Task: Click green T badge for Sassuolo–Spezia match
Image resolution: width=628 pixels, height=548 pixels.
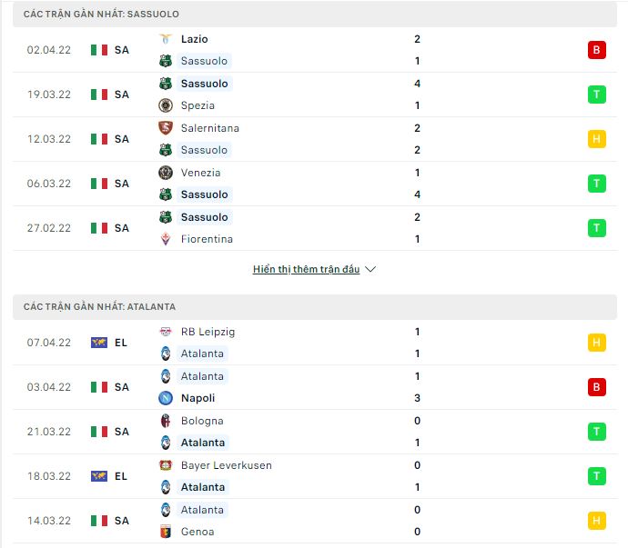Action: 597,95
